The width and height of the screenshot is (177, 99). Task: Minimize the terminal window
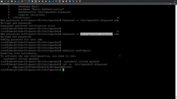pyautogui.click(x=166, y=4)
